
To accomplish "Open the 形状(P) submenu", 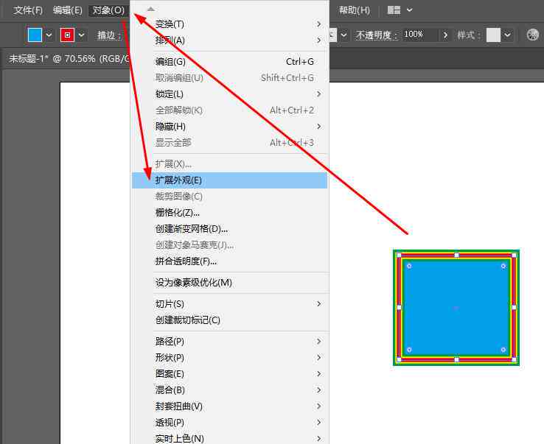I will (x=230, y=358).
